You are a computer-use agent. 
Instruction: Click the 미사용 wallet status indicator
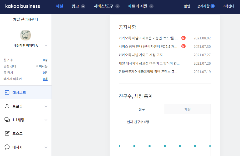tap(44, 66)
